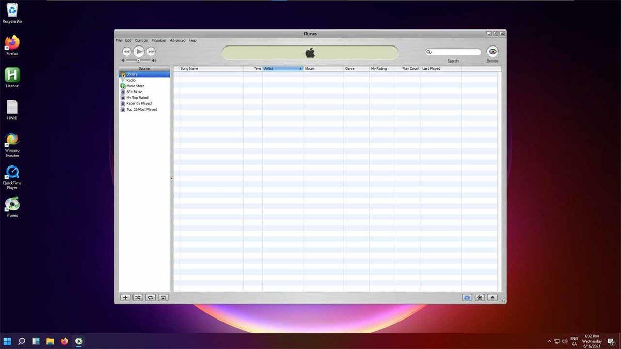This screenshot has height=349, width=621.
Task: Create a new playlist with the plus icon
Action: click(x=125, y=298)
